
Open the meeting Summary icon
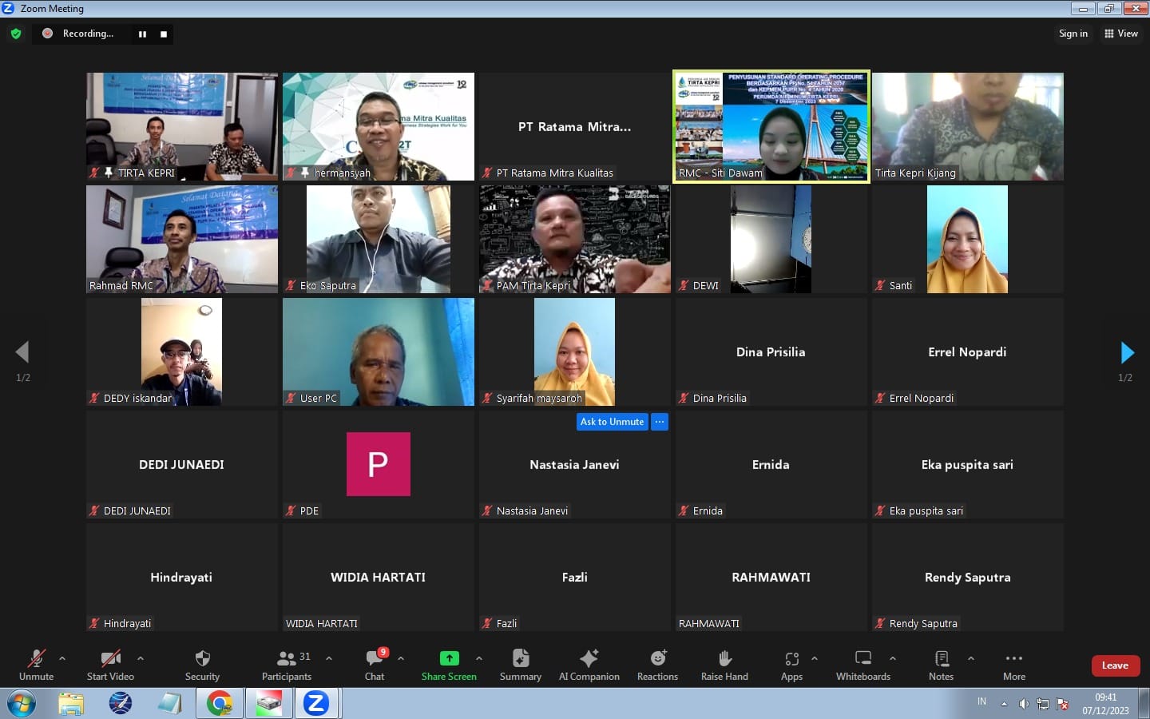[x=520, y=664]
